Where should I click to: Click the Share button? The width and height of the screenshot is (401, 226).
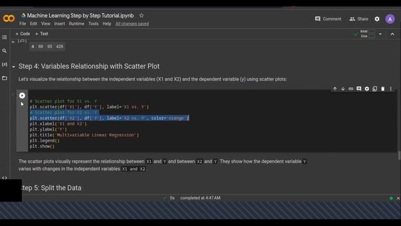(x=358, y=19)
